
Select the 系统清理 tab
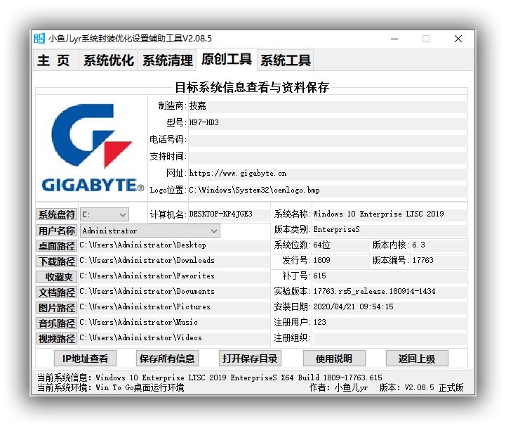pos(167,60)
